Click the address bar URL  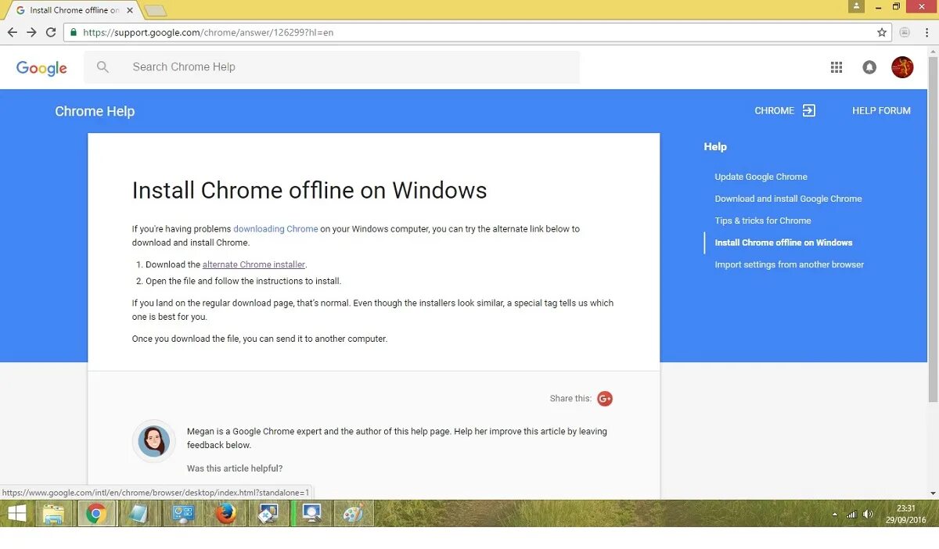pyautogui.click(x=208, y=33)
